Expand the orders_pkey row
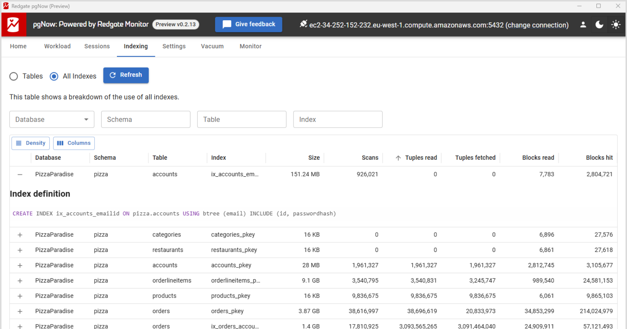Viewport: 627px width, 329px height. (20, 311)
